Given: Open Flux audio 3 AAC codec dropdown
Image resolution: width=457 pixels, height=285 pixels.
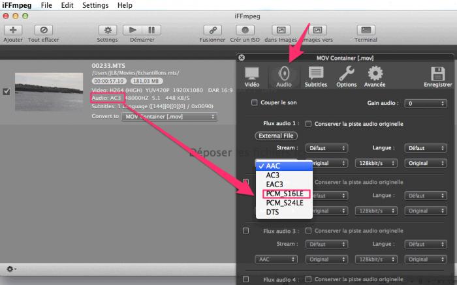Looking at the screenshot, I should tap(276, 259).
